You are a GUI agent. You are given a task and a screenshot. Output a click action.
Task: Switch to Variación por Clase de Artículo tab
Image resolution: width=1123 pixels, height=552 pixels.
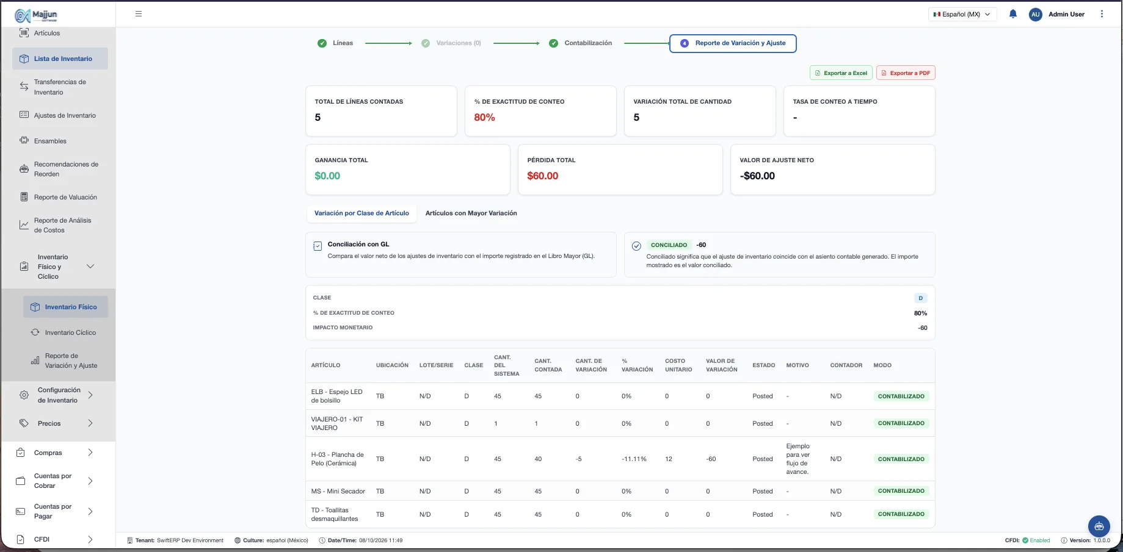[x=362, y=213]
